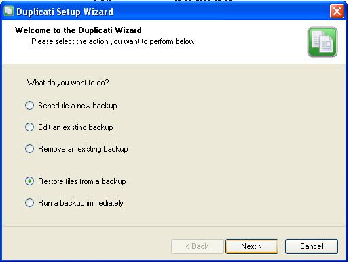Click "Please select the action" subtitle text
This screenshot has height=262, width=349.
[x=113, y=41]
